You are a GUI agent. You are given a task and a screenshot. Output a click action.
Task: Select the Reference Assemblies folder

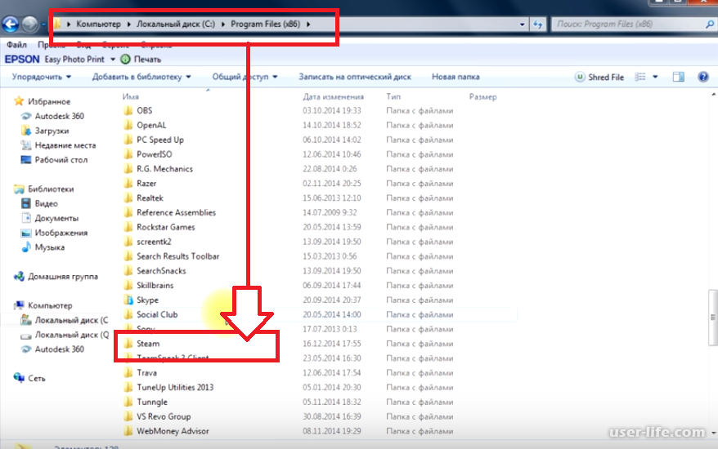pos(176,212)
